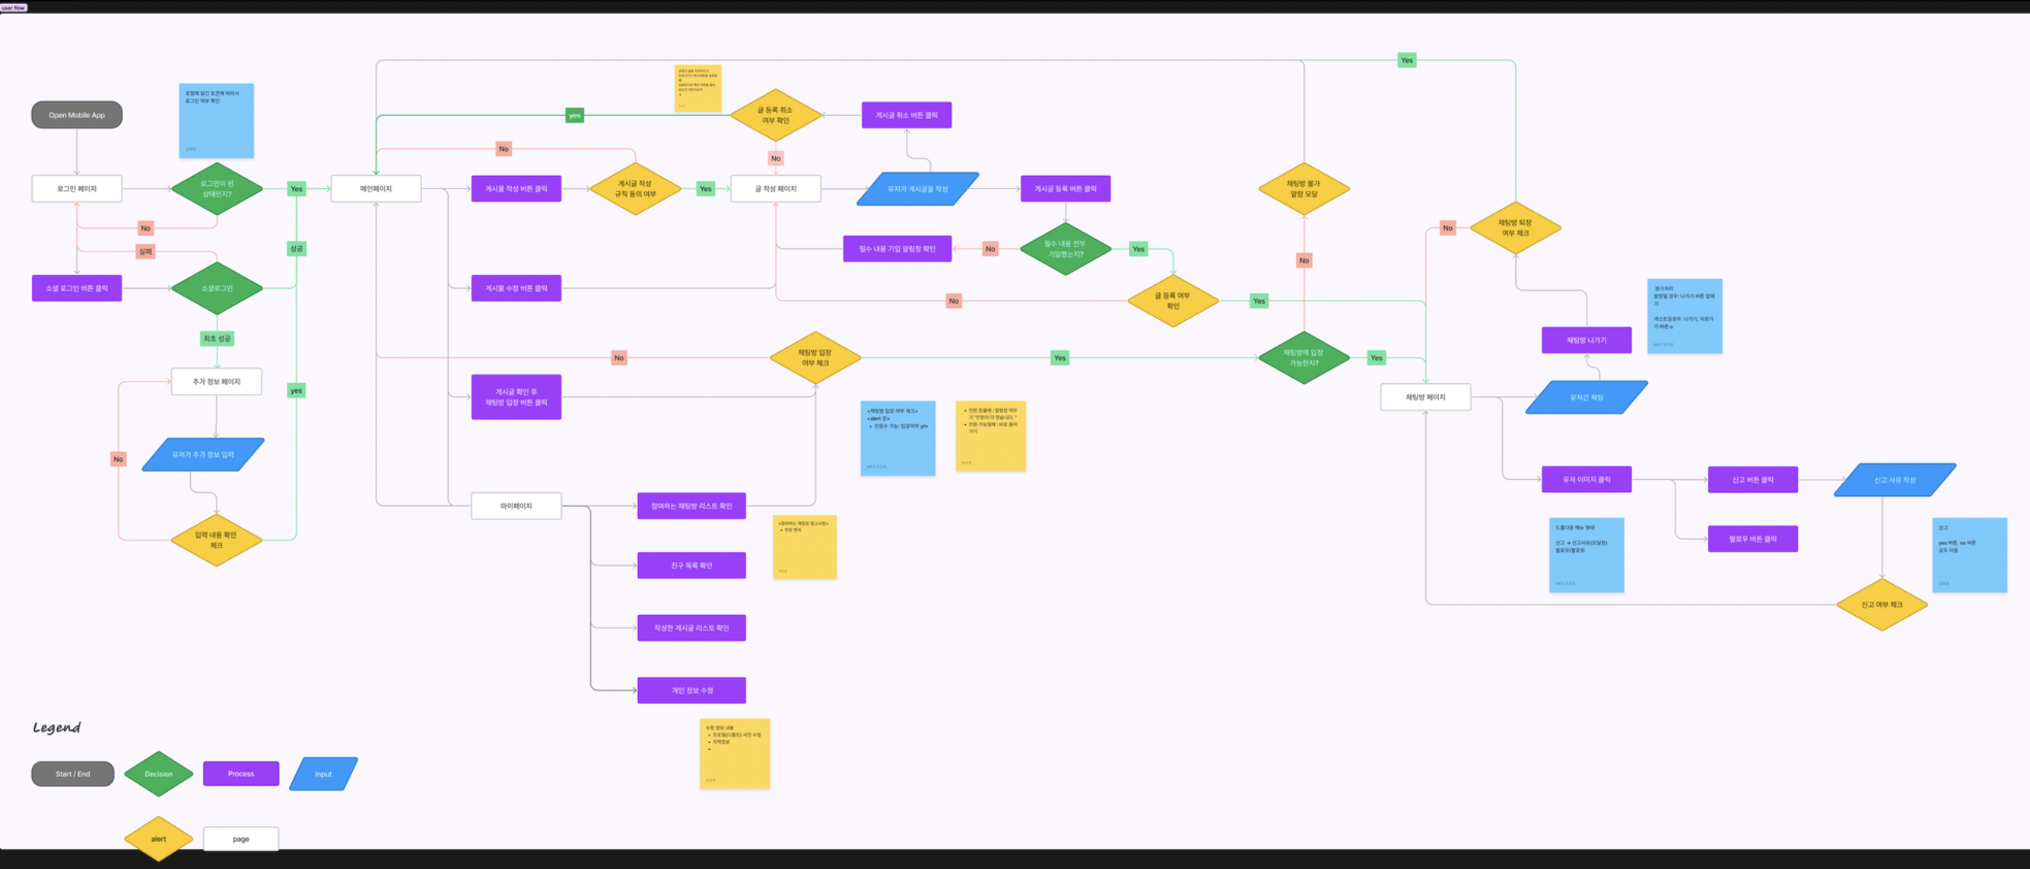Select the 친구 목록 확인 process box
Screen dimensions: 2030x869
click(690, 565)
